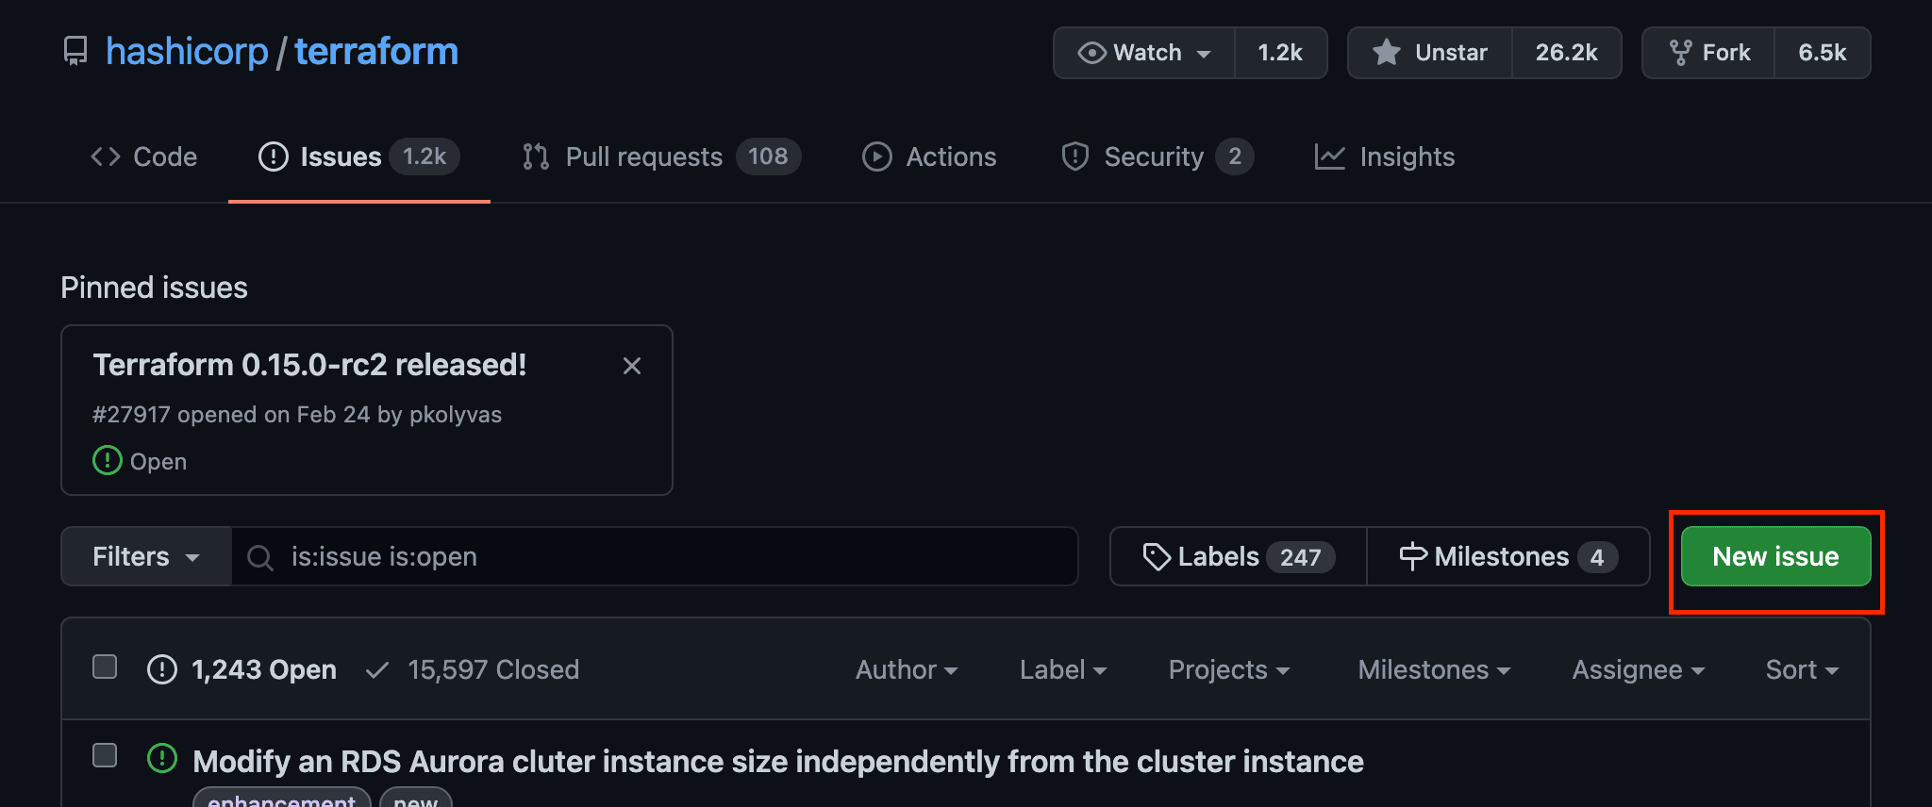
Task: Go to the Actions tab
Action: (929, 156)
